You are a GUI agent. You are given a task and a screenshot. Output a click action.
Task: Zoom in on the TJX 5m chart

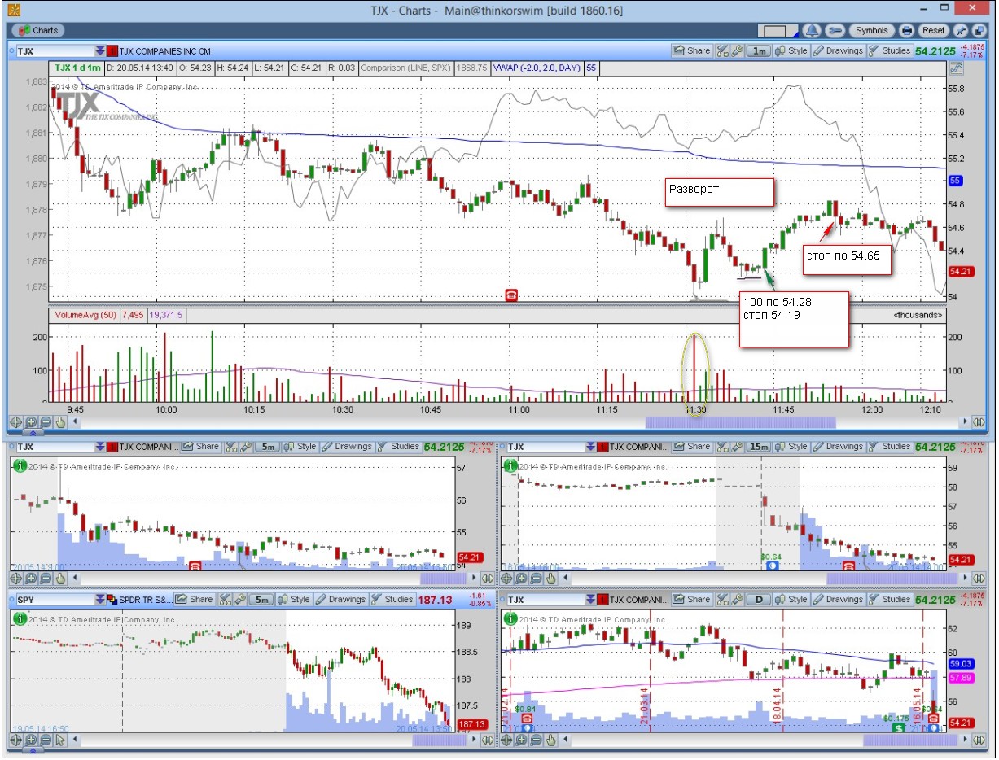31,579
